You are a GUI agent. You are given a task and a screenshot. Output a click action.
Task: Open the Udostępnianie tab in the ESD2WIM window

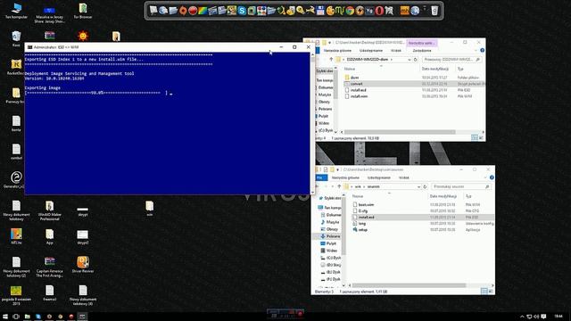click(x=371, y=51)
